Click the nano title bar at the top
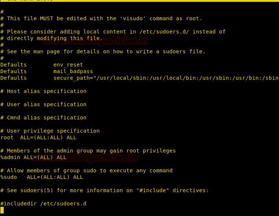279x216 pixels. click(x=139, y=1)
